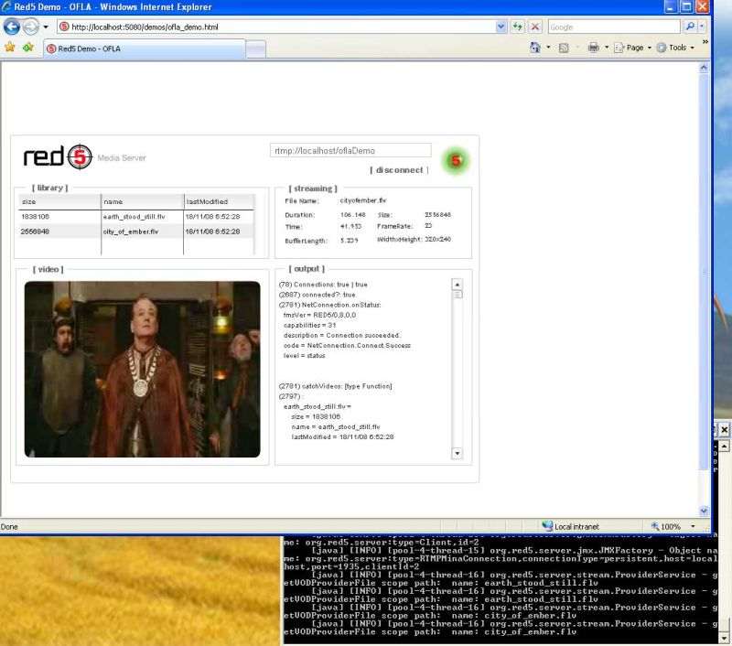Click the red5 logo
The image size is (732, 646).
coord(58,156)
